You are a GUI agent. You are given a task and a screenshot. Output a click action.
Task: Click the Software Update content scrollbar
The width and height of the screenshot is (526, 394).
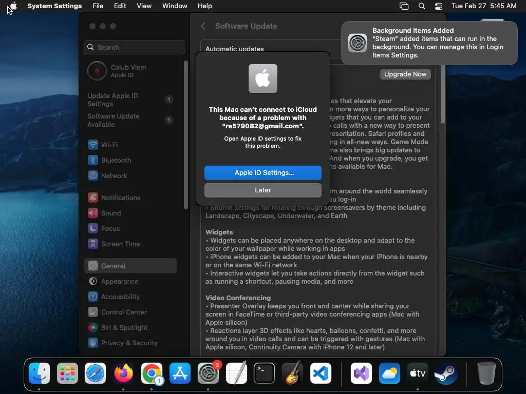point(442,94)
